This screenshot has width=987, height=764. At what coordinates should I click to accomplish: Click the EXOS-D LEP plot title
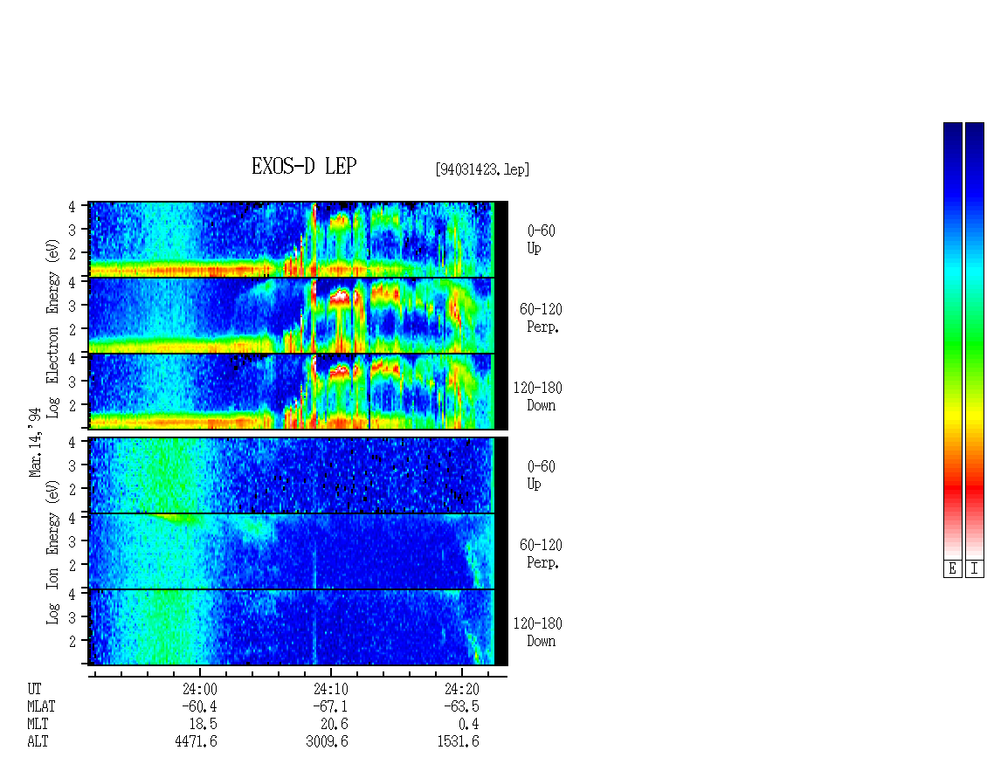point(304,166)
